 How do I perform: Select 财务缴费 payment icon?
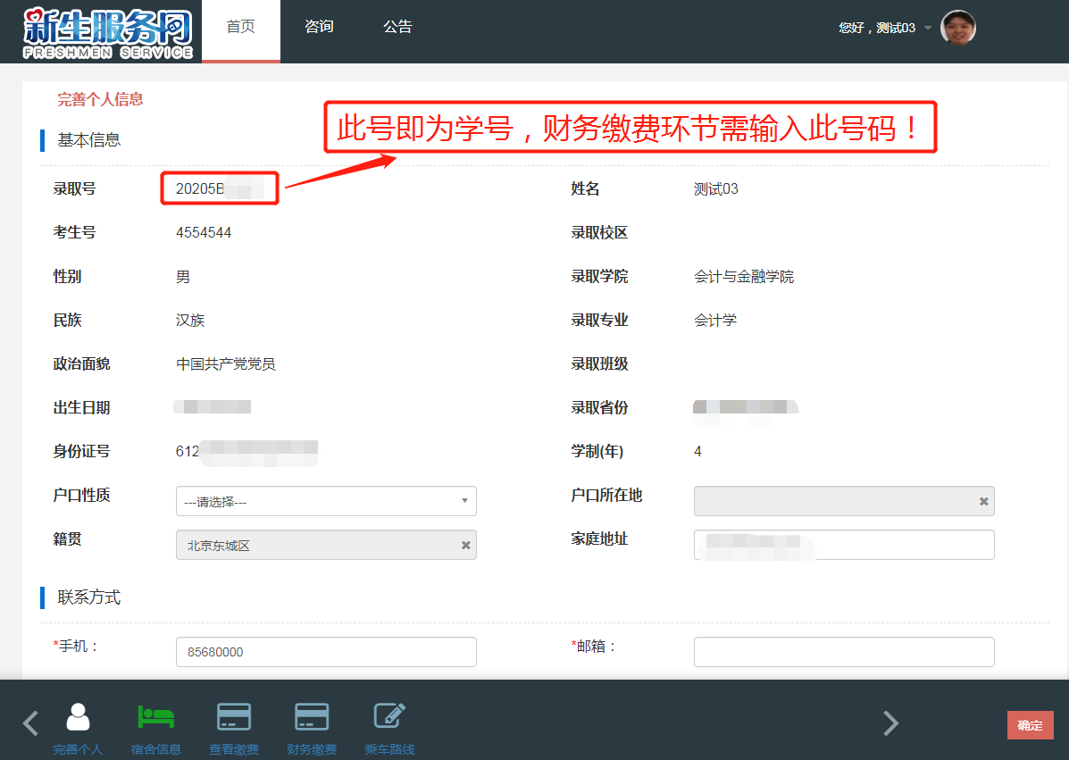click(x=312, y=718)
